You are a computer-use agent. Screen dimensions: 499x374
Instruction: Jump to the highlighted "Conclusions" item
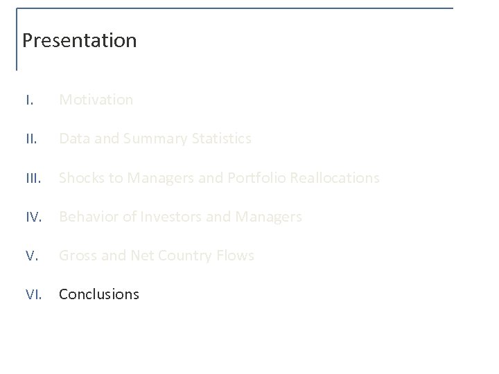tap(98, 294)
